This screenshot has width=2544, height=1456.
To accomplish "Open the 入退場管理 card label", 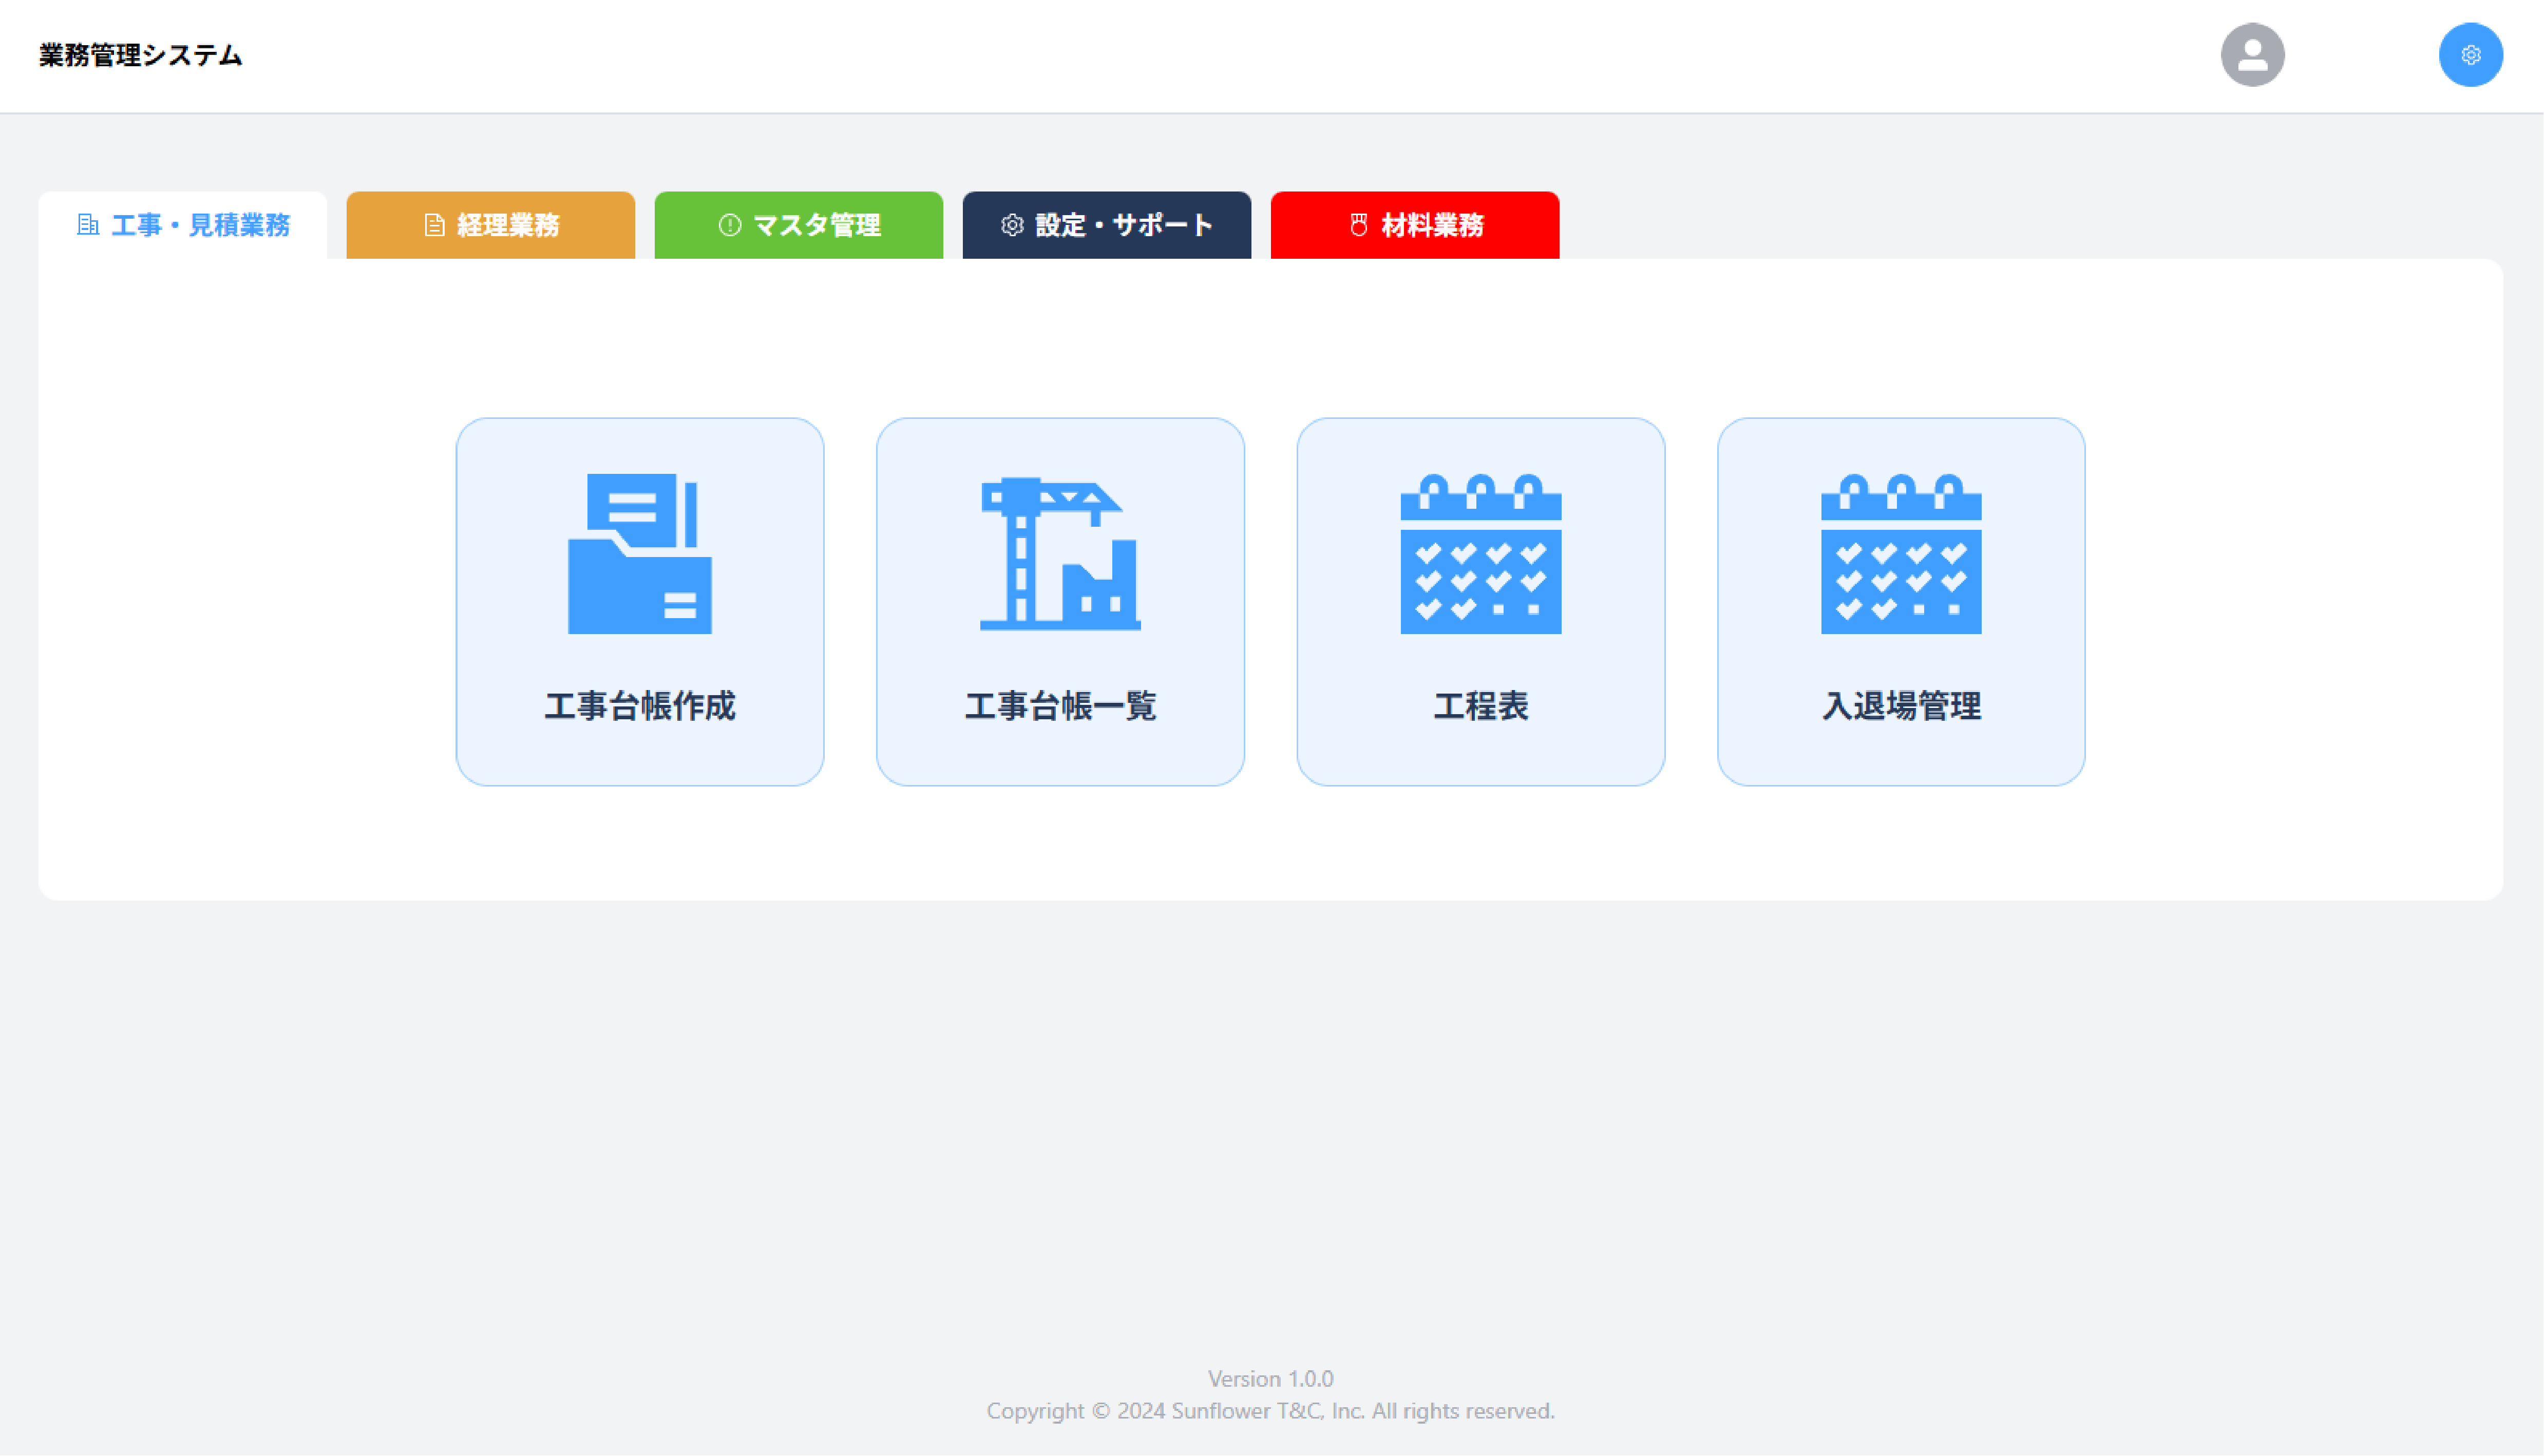I will [1901, 706].
